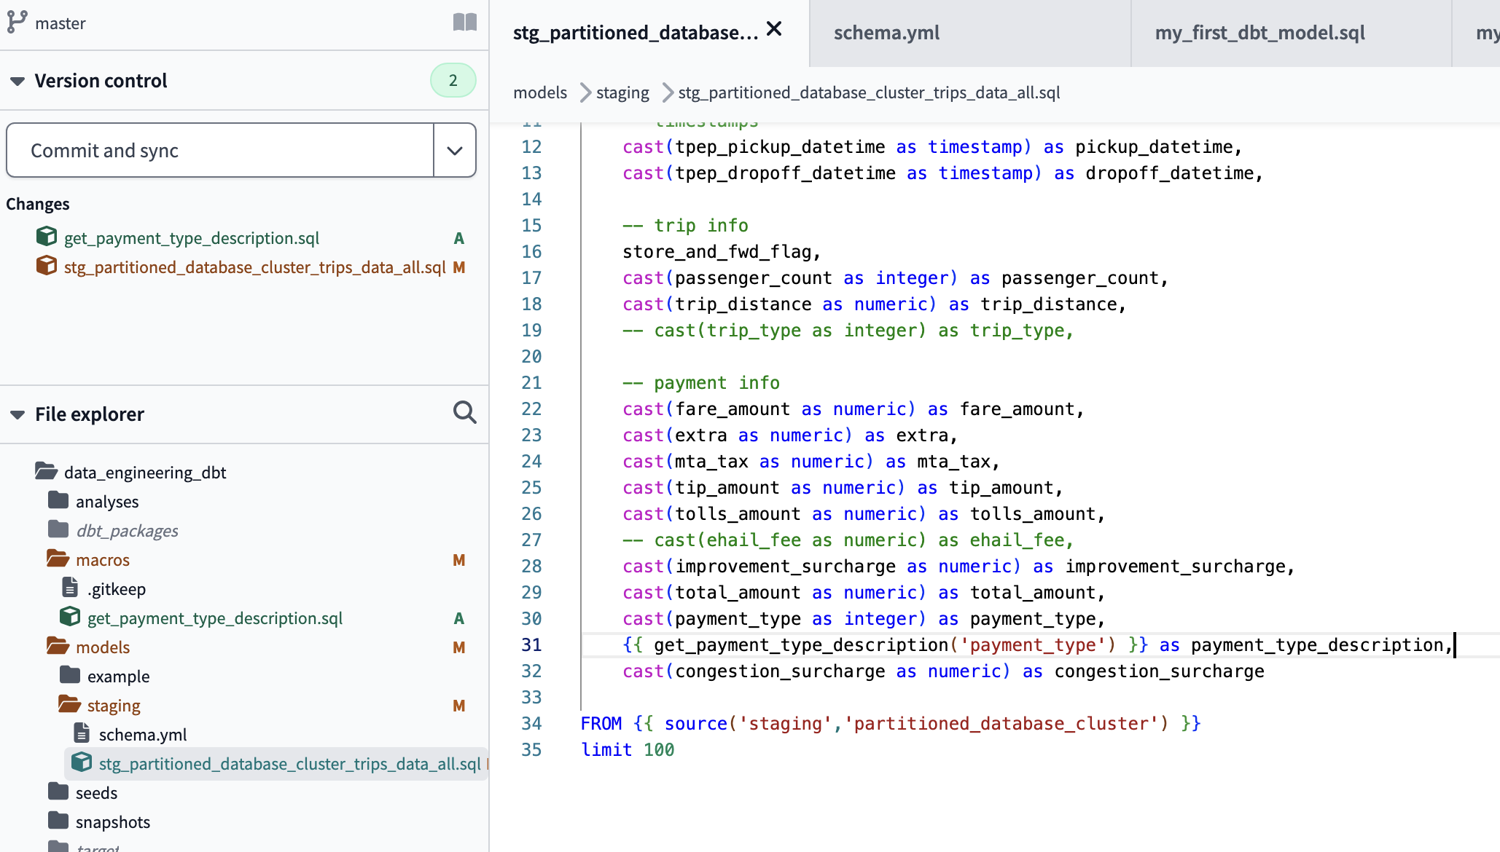
Task: Click the open staging folder icon
Action: click(x=70, y=704)
